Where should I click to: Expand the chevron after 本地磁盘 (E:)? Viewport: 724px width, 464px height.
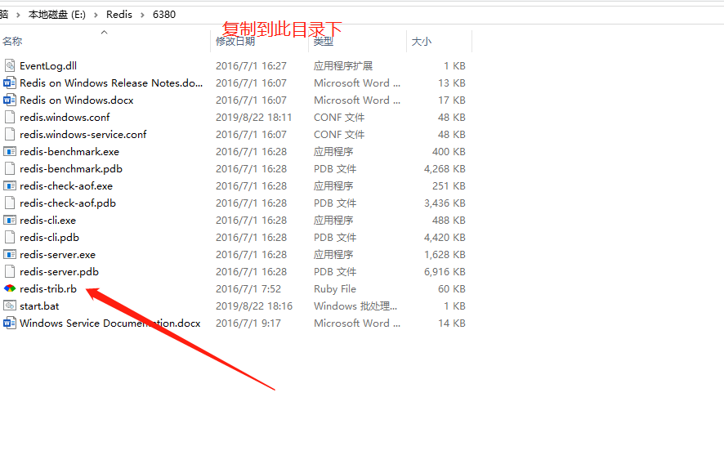(96, 15)
